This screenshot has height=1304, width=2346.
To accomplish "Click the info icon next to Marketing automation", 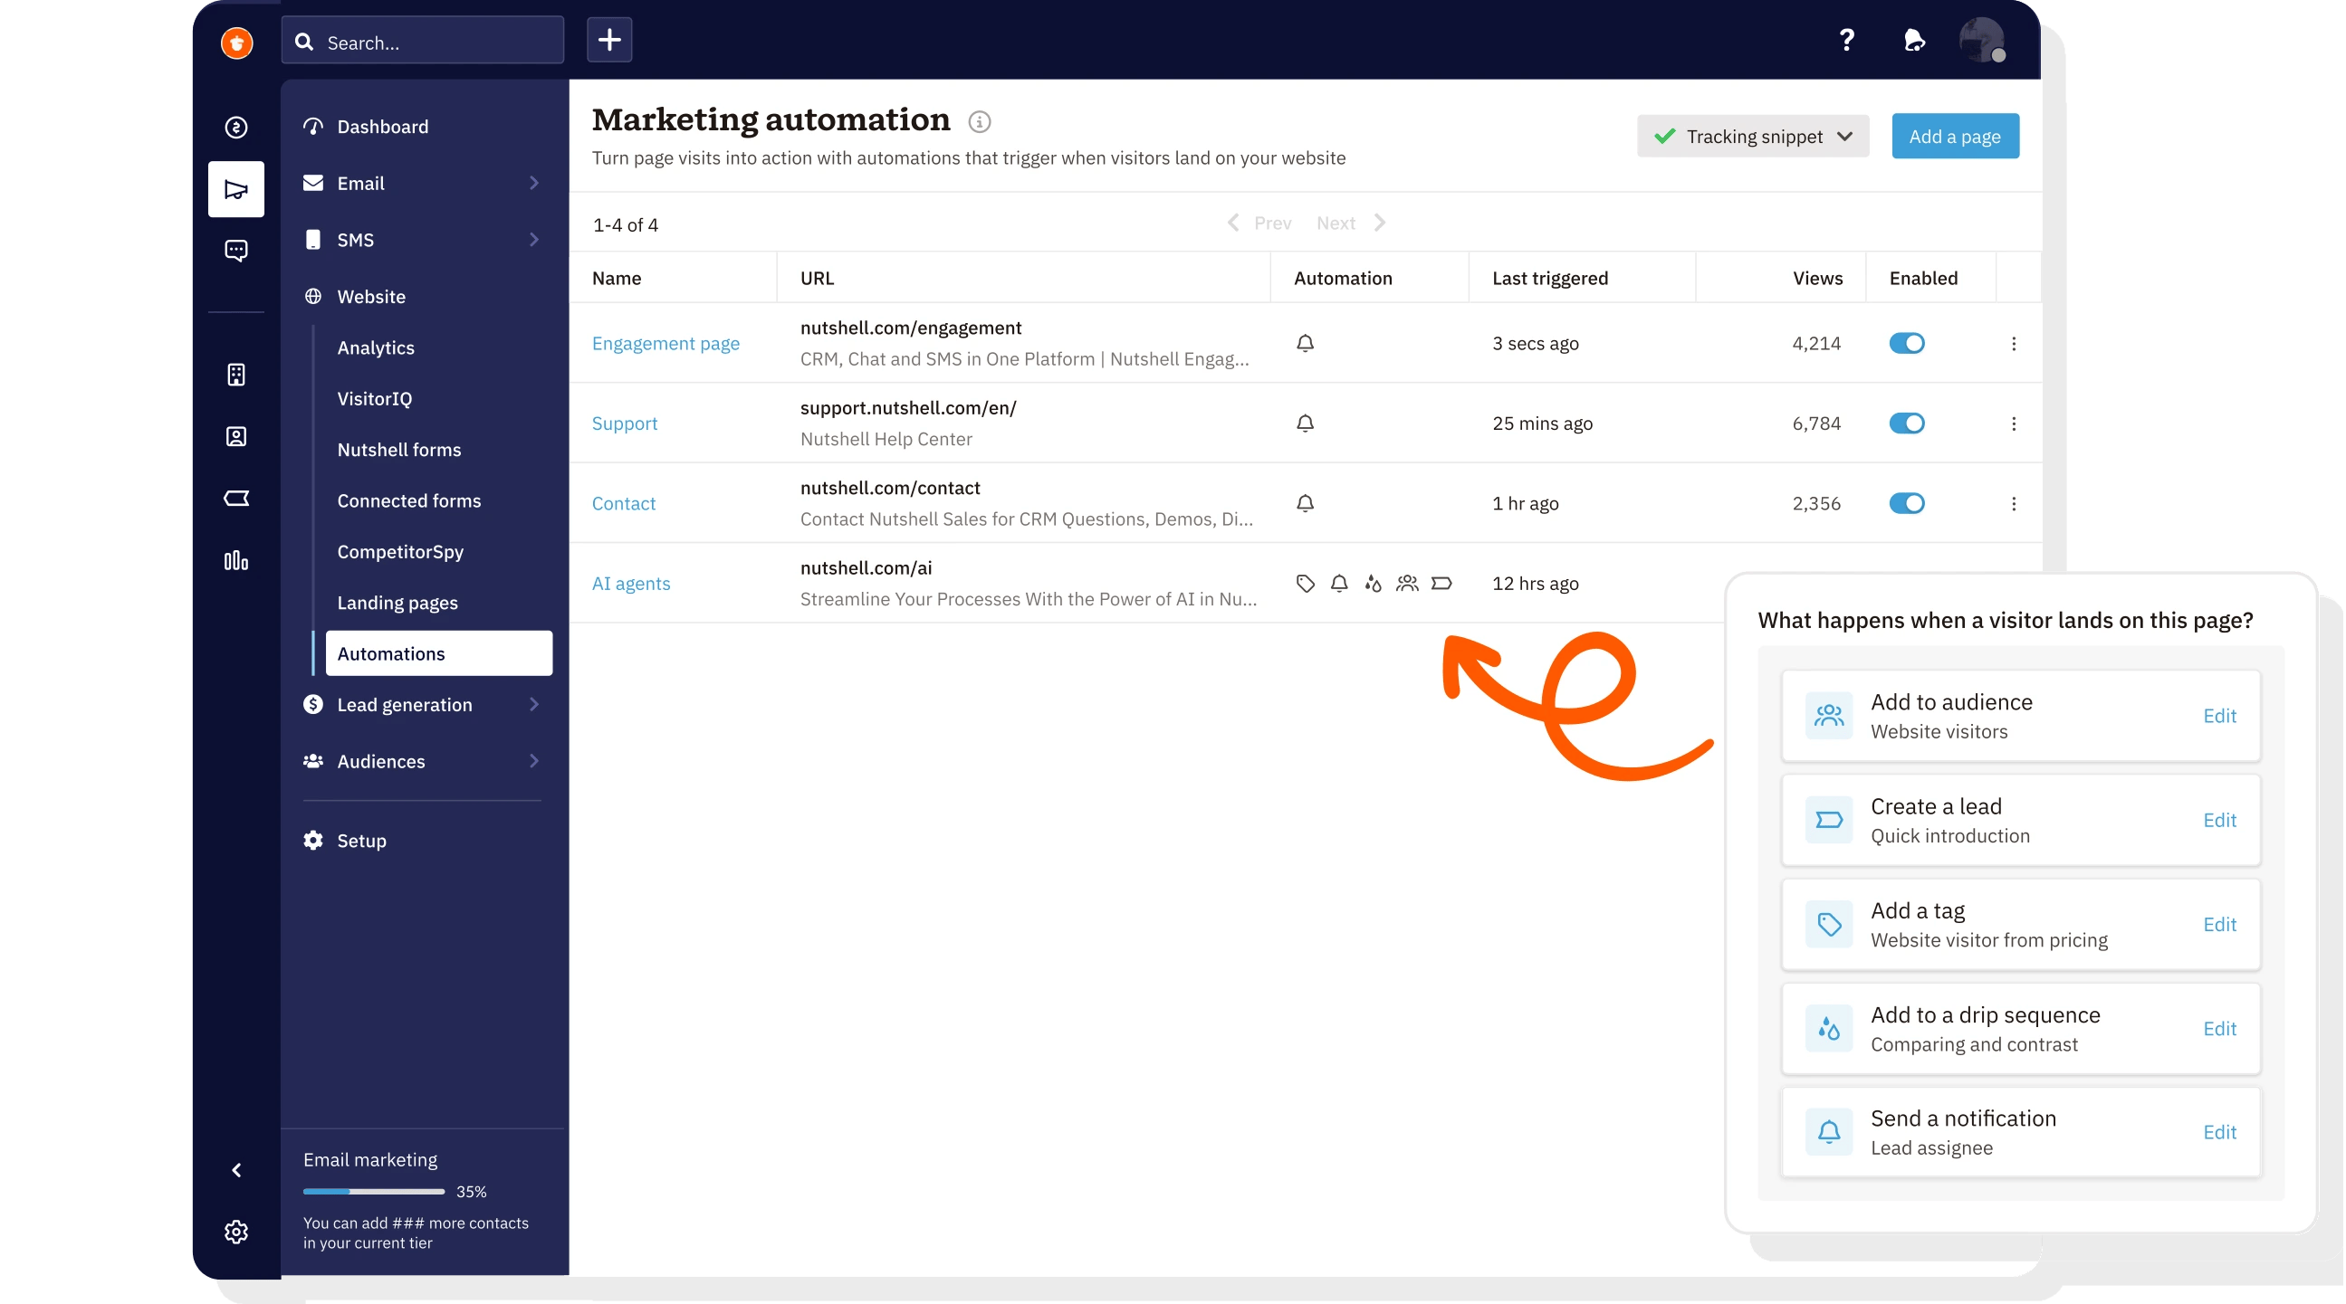I will 979,121.
